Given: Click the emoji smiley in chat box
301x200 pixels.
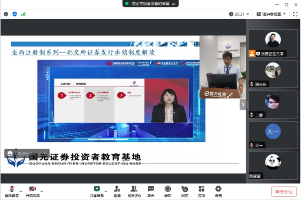Looking at the screenshot, I should tap(10, 154).
